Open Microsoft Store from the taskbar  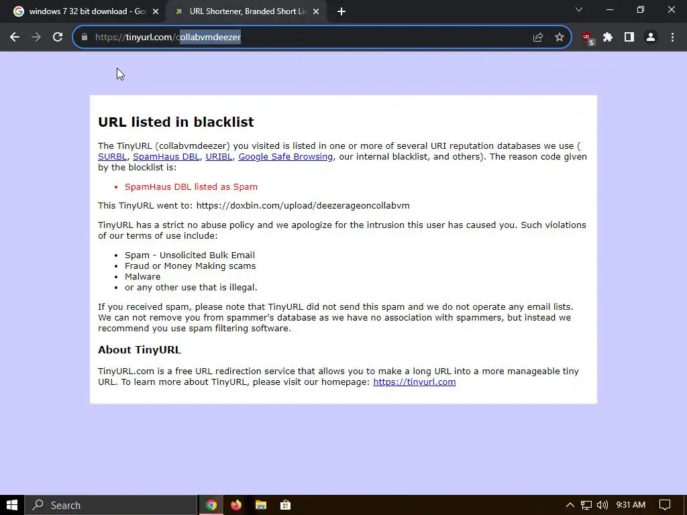(x=285, y=505)
